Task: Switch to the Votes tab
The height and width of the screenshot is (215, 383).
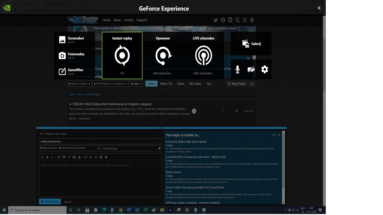Action: [181, 84]
